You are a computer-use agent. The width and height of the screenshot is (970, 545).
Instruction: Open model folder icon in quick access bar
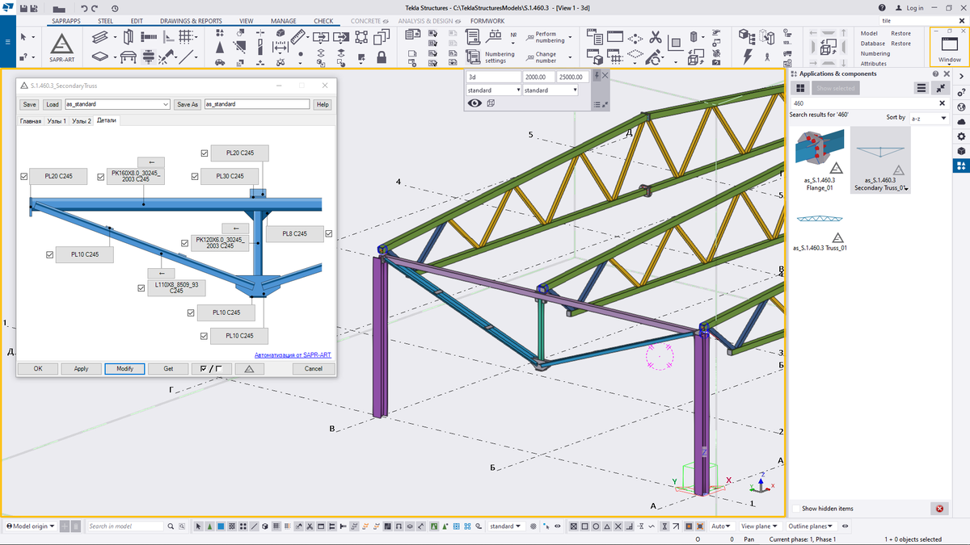click(58, 8)
